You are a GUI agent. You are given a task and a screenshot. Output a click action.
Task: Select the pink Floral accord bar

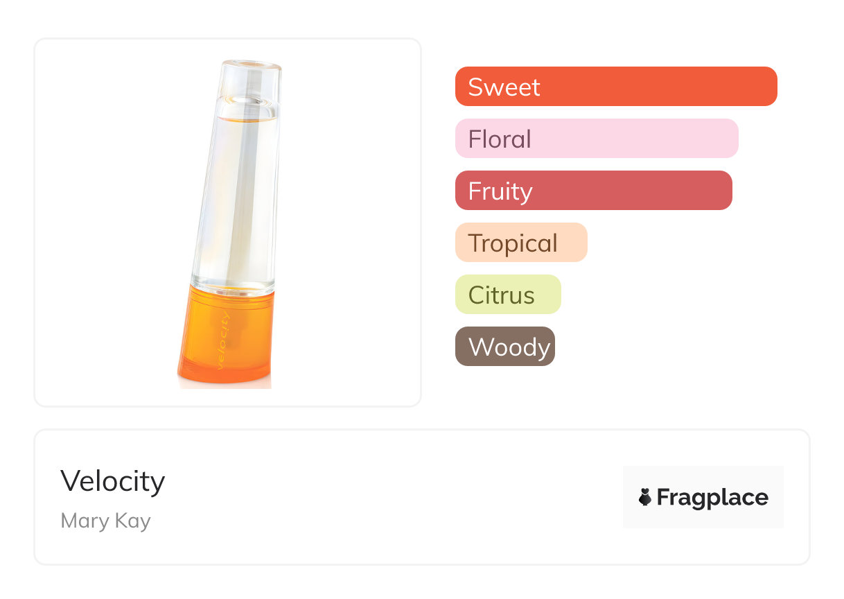coord(596,139)
